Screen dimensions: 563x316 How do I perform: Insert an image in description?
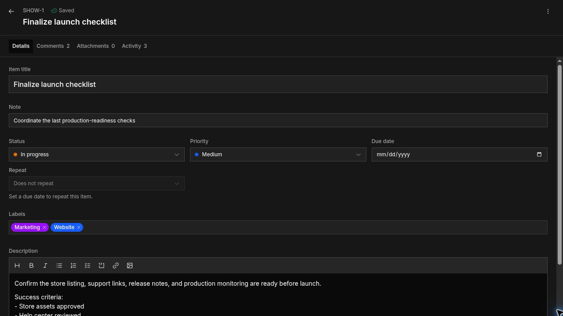pyautogui.click(x=130, y=266)
